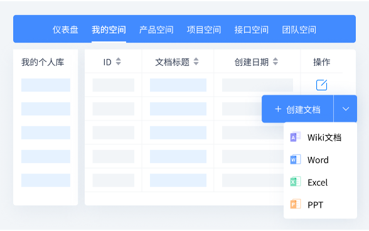Sort by 文档标题 using sort arrows
Screen dimensions: 369x231
point(196,62)
